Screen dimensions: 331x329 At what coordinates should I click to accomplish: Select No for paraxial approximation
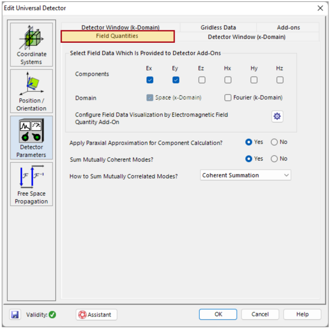tap(274, 142)
